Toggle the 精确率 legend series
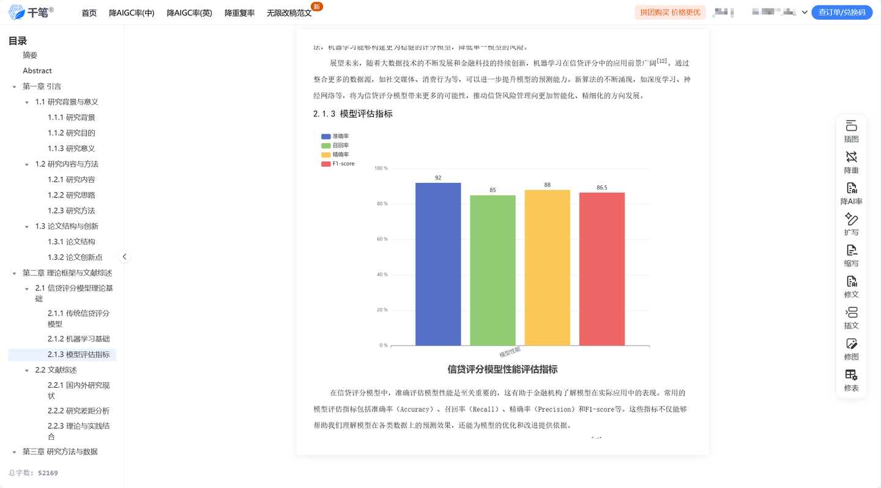Image resolution: width=881 pixels, height=488 pixels. click(335, 155)
